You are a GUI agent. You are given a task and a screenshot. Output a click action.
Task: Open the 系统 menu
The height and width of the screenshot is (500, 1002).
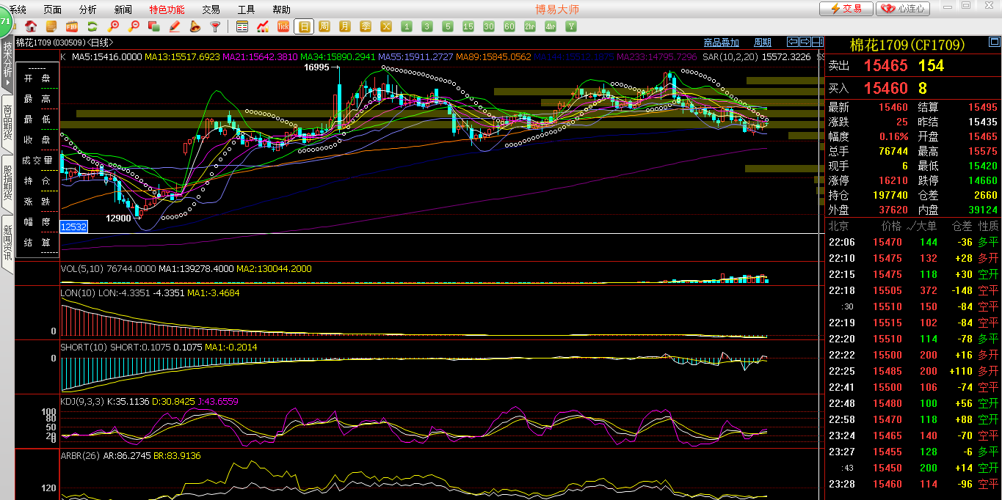tap(18, 10)
